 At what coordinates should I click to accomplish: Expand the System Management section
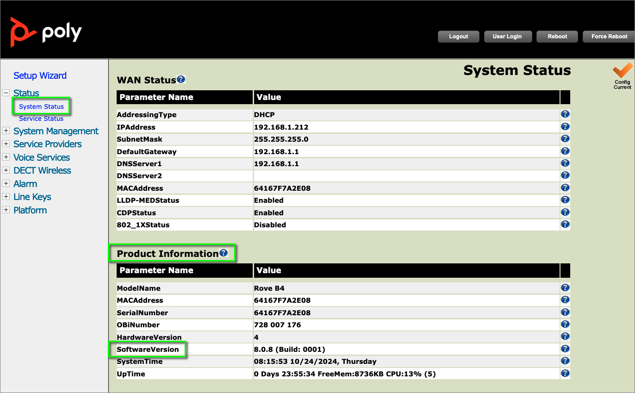[6, 131]
